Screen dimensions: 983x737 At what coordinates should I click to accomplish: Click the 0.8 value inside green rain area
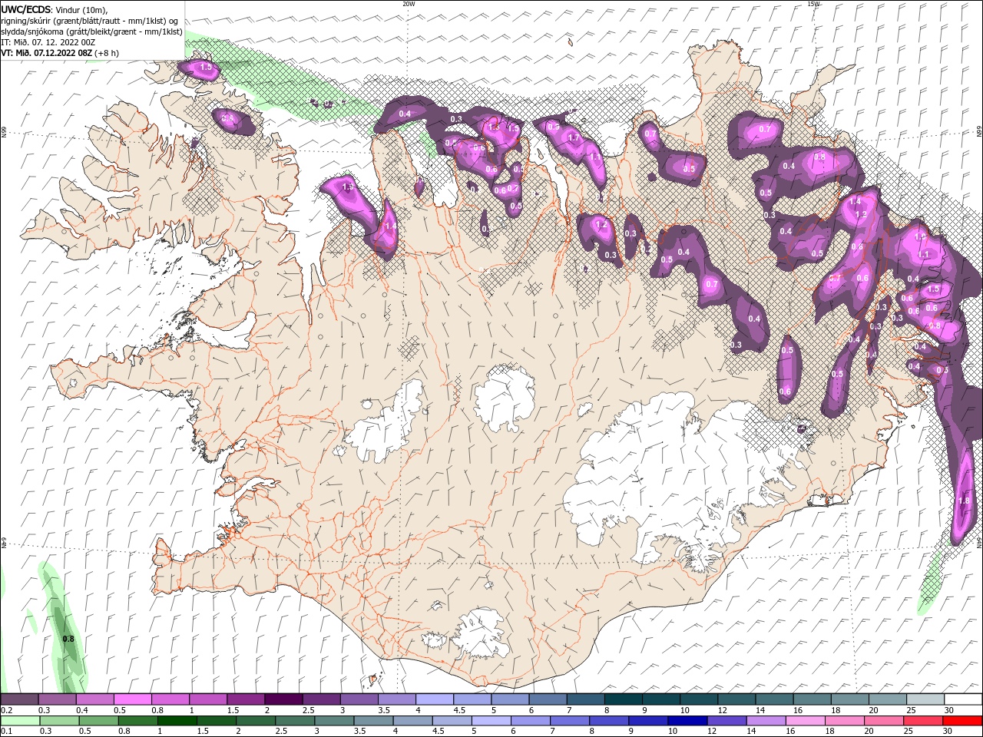coord(68,639)
